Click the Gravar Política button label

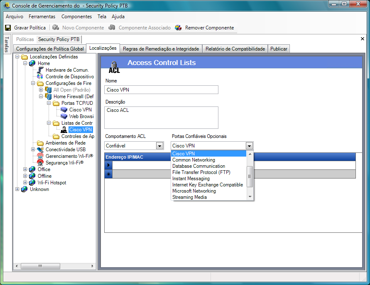[x=30, y=28]
